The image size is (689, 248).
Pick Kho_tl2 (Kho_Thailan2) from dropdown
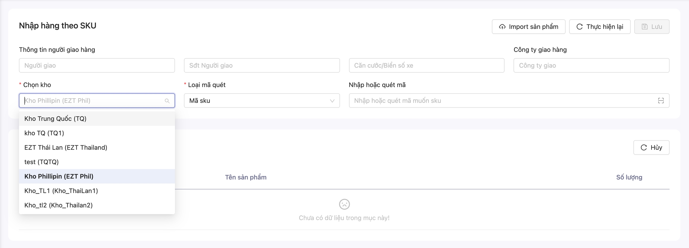click(x=59, y=205)
